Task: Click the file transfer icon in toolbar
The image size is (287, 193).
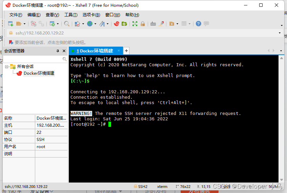Action: pyautogui.click(x=77, y=24)
